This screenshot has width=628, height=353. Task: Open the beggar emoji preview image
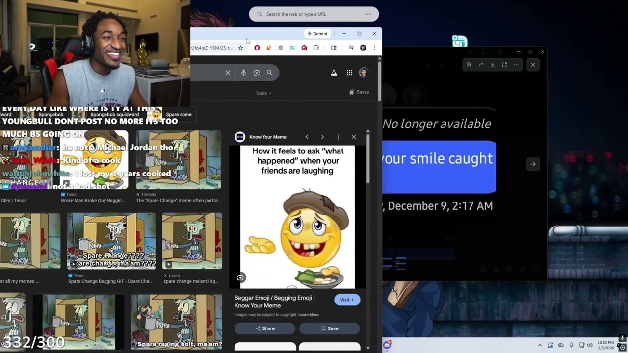[x=297, y=217]
